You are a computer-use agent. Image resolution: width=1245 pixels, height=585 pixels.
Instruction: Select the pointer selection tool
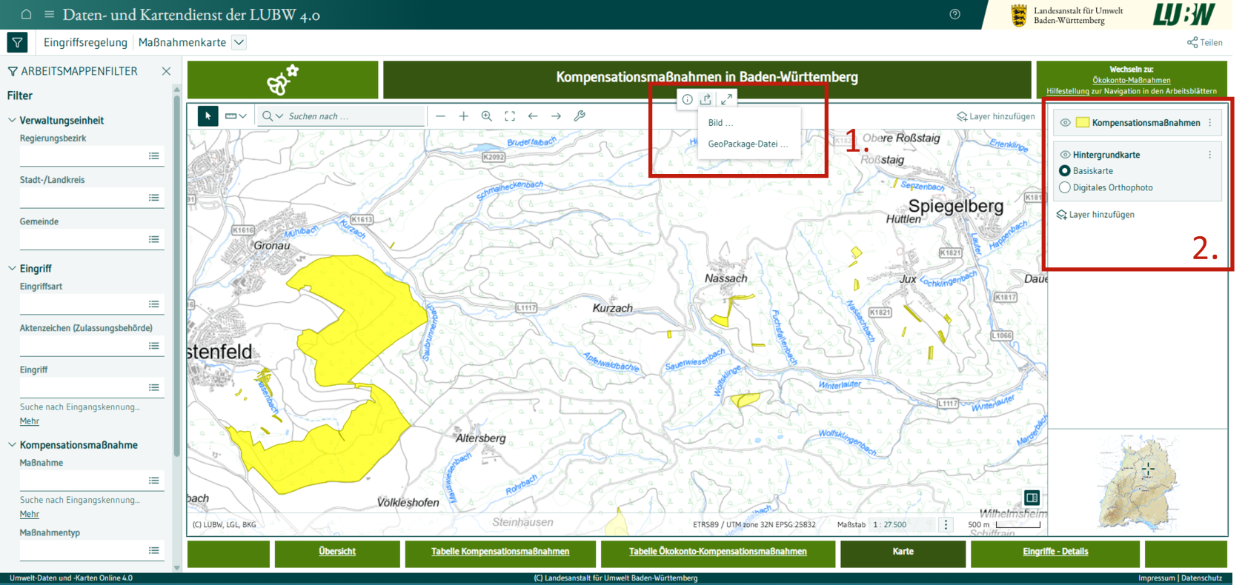pos(208,116)
